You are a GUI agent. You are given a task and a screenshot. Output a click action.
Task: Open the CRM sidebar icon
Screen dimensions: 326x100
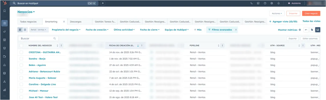(5, 23)
